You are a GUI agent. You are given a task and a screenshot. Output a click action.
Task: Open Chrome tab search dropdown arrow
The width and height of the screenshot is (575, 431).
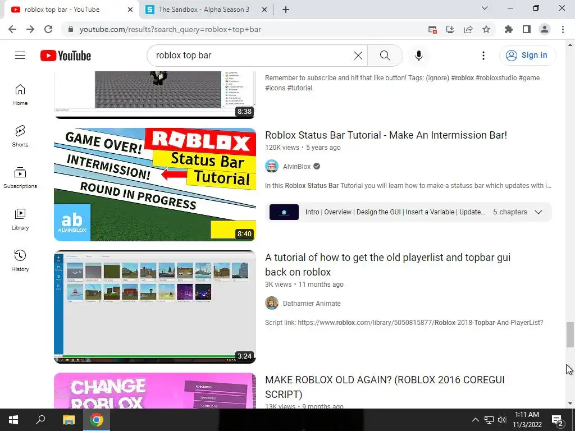click(x=485, y=8)
